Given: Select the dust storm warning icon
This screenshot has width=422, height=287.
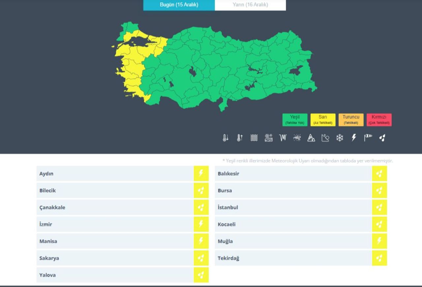Looking at the screenshot, I should [297, 138].
